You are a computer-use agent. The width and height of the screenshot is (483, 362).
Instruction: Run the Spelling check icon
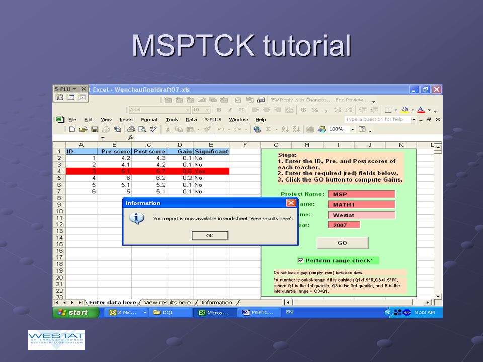point(153,129)
